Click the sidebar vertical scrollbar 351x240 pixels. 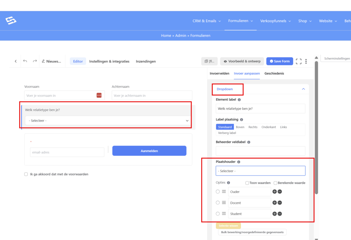point(316,128)
